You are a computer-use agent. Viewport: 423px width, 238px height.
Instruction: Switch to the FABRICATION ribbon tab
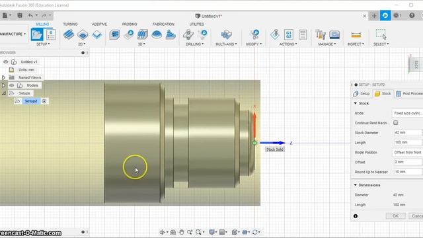(163, 24)
